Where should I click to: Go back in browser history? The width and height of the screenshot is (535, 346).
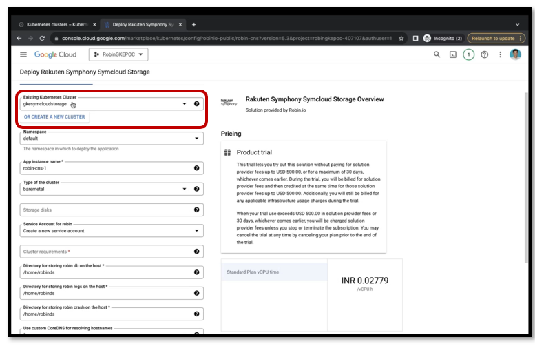19,39
